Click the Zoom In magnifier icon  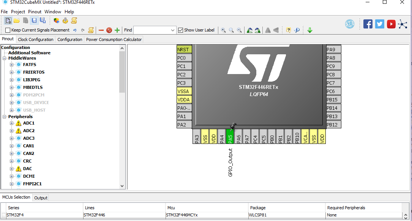click(x=223, y=30)
